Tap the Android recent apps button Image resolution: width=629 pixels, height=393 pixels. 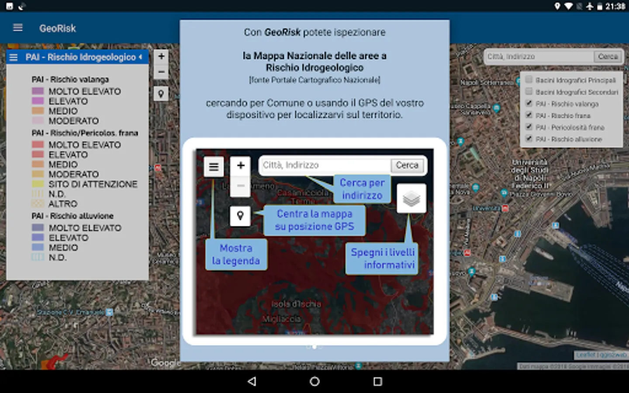(x=378, y=381)
